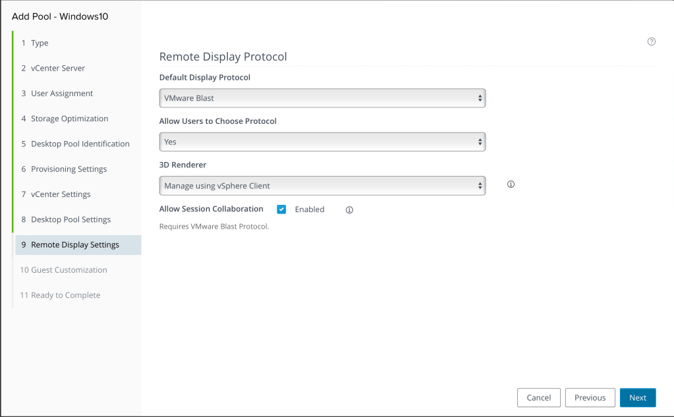Click the 3D Renderer info icon
The image size is (674, 417).
pos(511,184)
